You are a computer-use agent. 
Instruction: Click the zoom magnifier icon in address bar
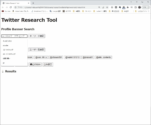(99, 7)
